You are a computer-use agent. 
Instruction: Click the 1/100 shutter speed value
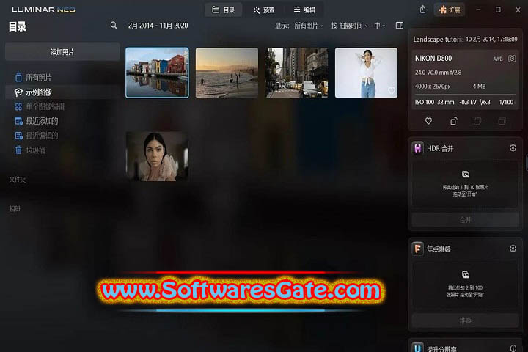click(x=506, y=102)
